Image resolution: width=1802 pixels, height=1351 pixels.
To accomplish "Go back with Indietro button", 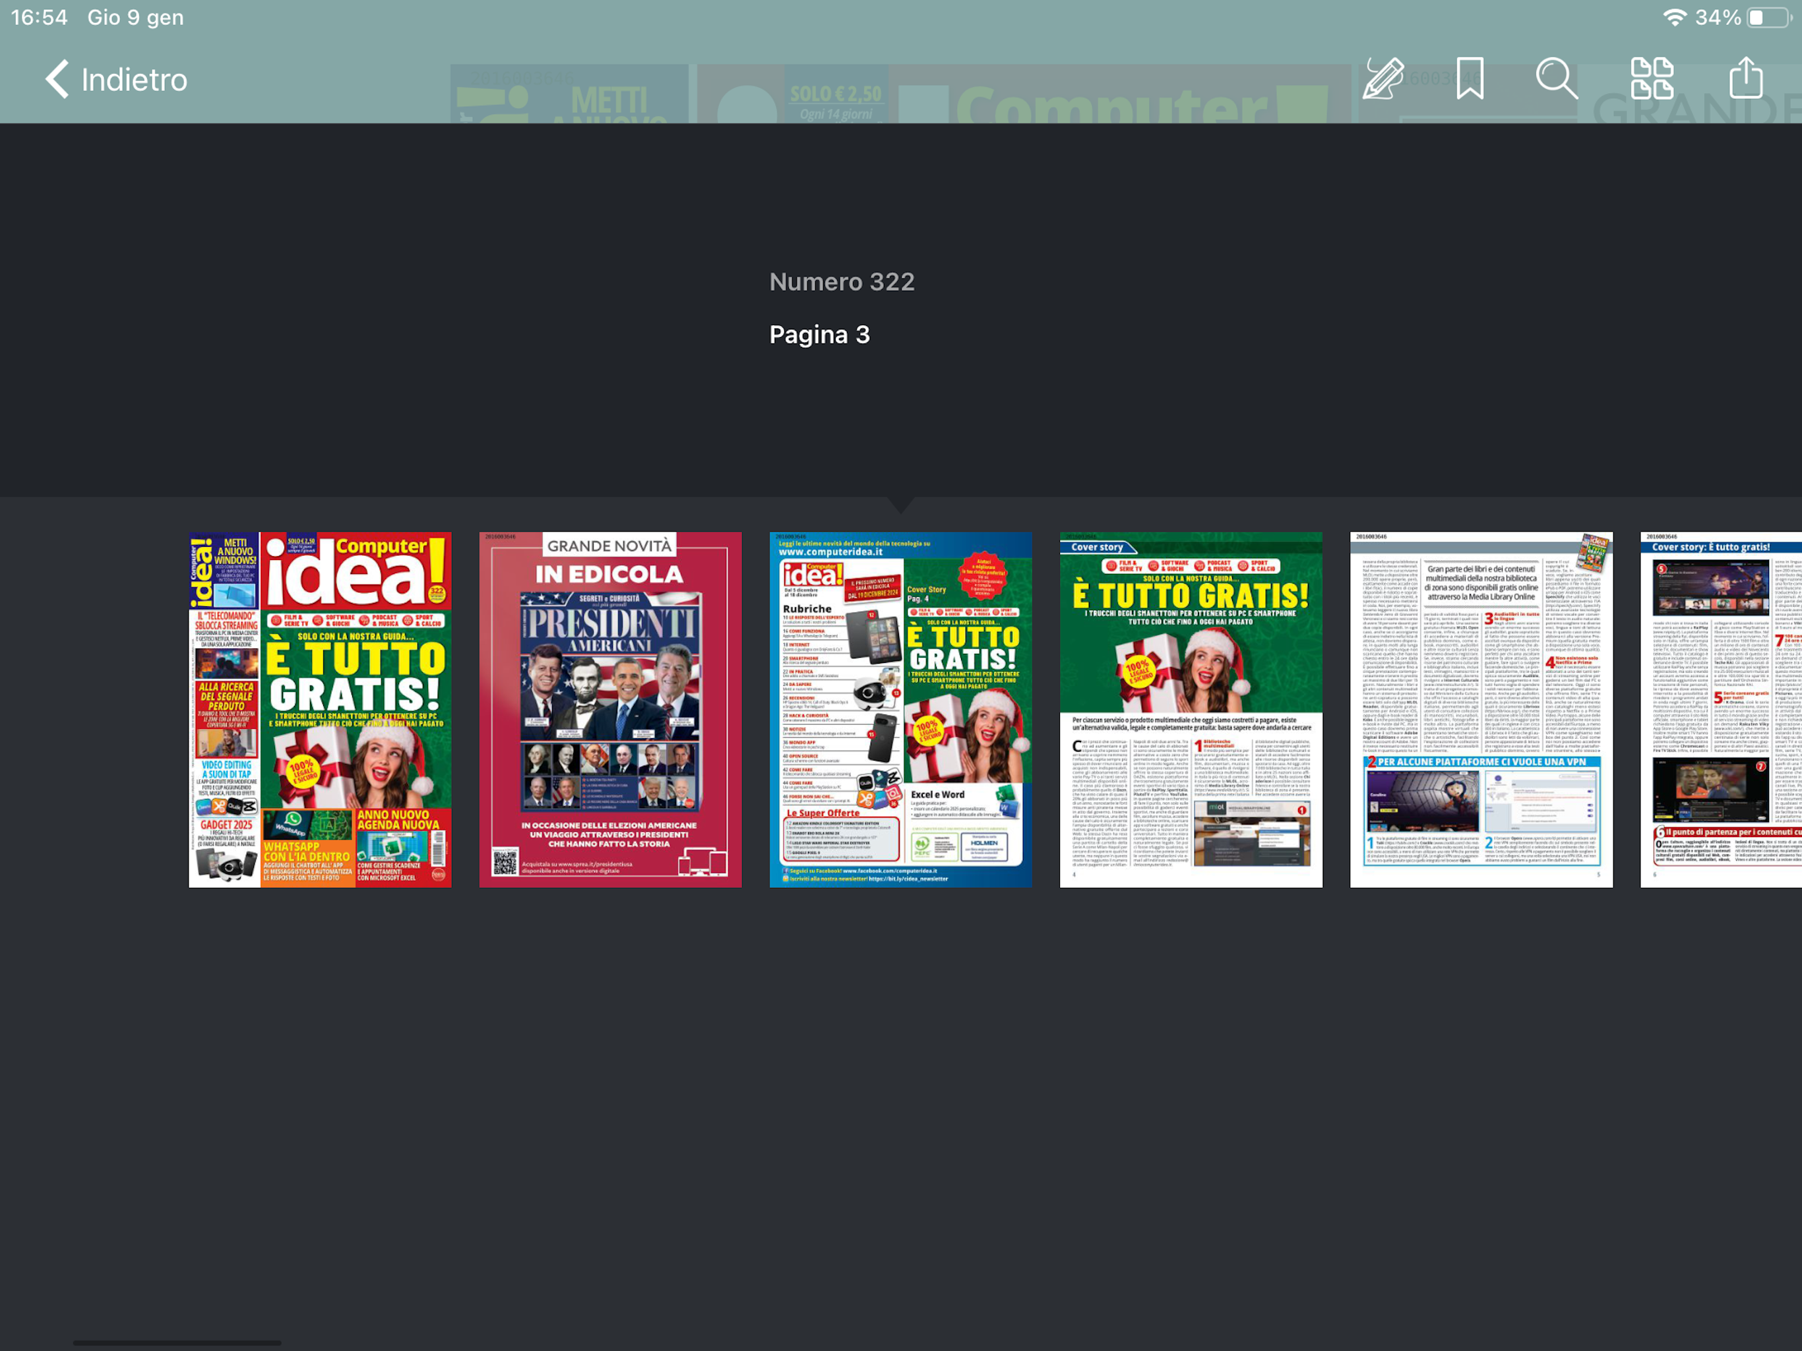I will pyautogui.click(x=134, y=80).
